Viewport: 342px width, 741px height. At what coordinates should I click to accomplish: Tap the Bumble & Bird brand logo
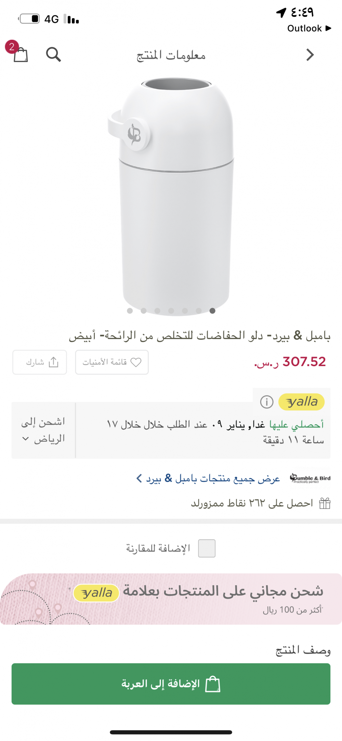(310, 478)
